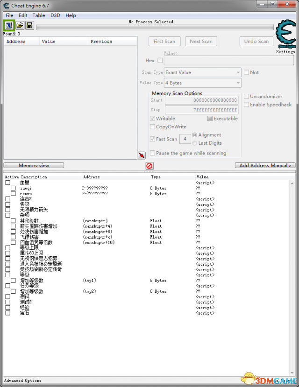Open the Help menu
Viewport: 299px width, 387px height.
click(x=71, y=15)
